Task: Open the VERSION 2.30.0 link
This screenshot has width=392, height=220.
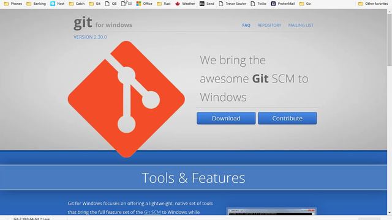Action: coord(90,37)
